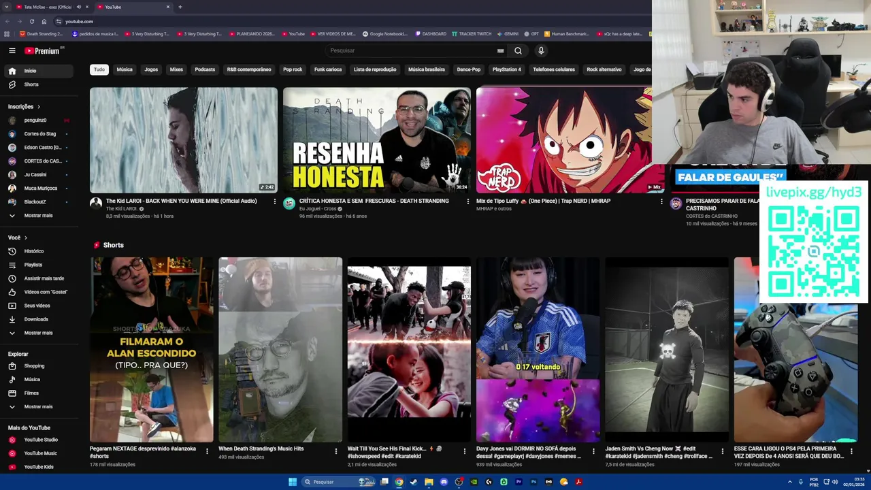Select the Podcasts filter chip
Image resolution: width=871 pixels, height=490 pixels.
point(205,69)
